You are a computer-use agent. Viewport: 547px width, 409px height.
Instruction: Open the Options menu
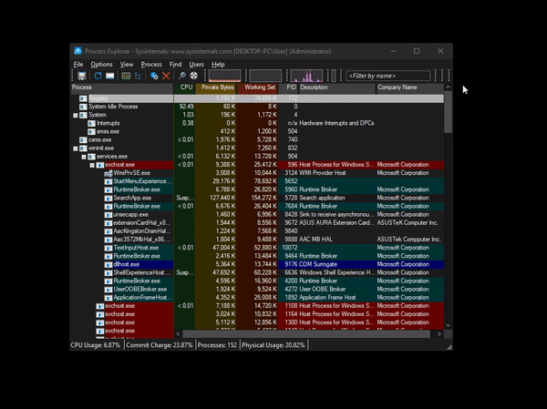click(101, 64)
